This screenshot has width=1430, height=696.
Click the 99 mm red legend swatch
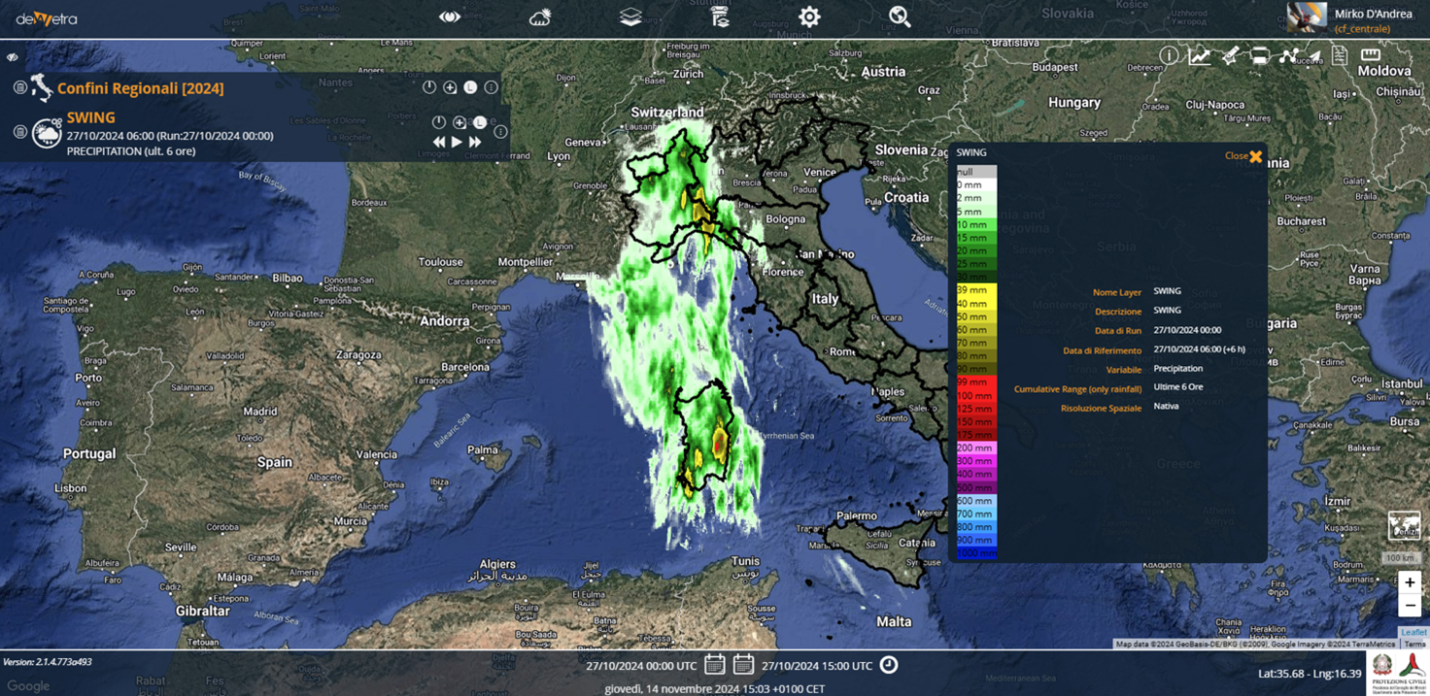(x=976, y=382)
